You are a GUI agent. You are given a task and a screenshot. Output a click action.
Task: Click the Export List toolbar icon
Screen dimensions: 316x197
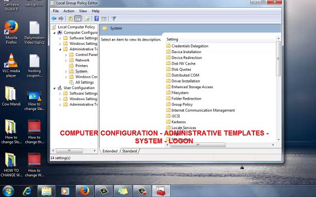(87, 19)
